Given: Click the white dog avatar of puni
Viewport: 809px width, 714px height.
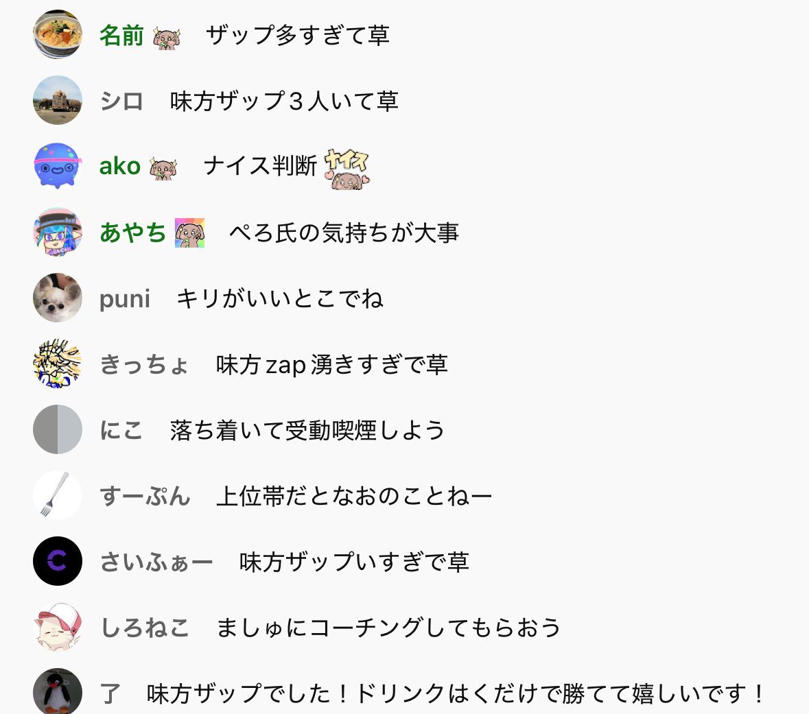Looking at the screenshot, I should pos(57,298).
